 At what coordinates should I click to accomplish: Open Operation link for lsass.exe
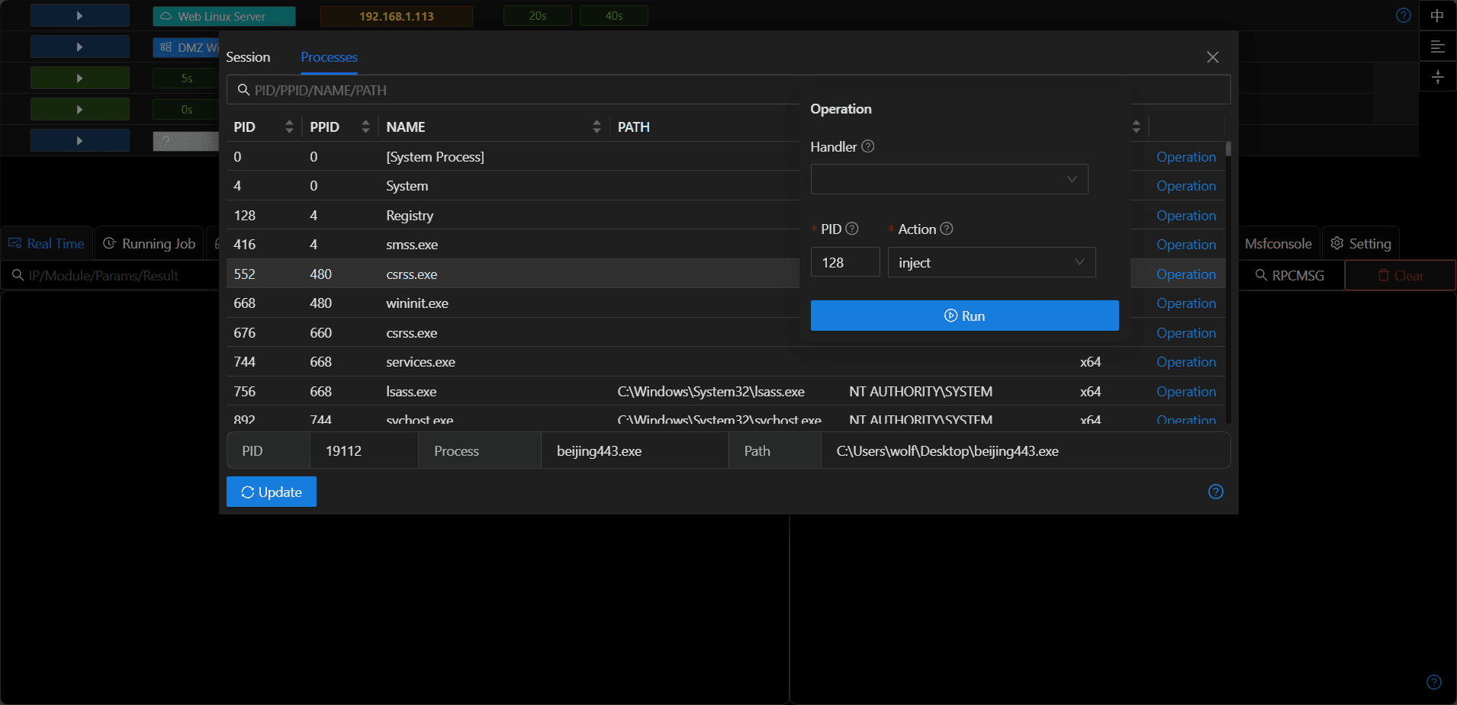[x=1186, y=391]
